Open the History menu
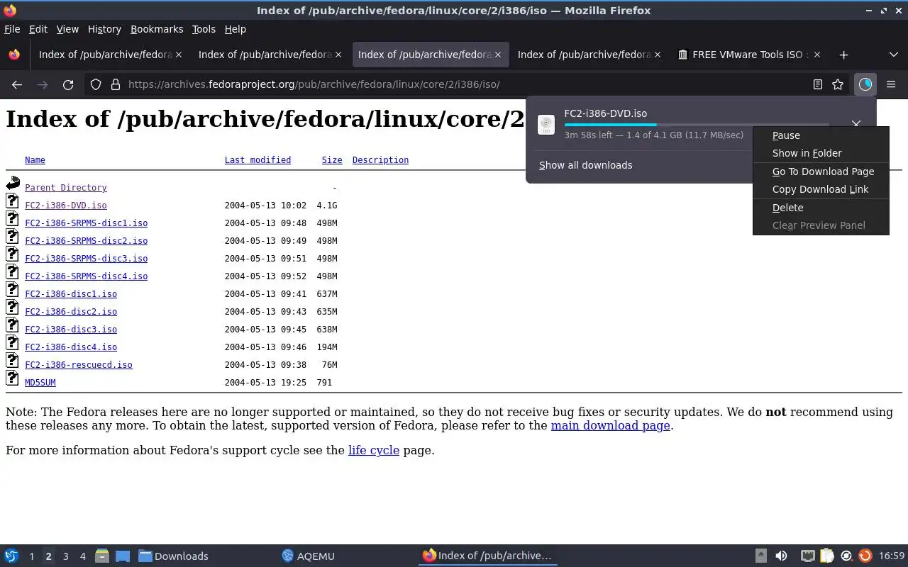This screenshot has width=908, height=567. coord(104,29)
